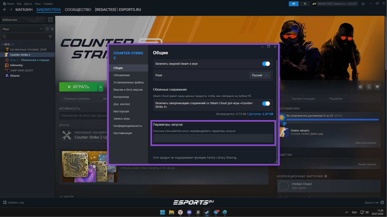Viewport: 387px width, 217px height.
Task: Open the Поддержка link on the game page
Action: [x=336, y=98]
